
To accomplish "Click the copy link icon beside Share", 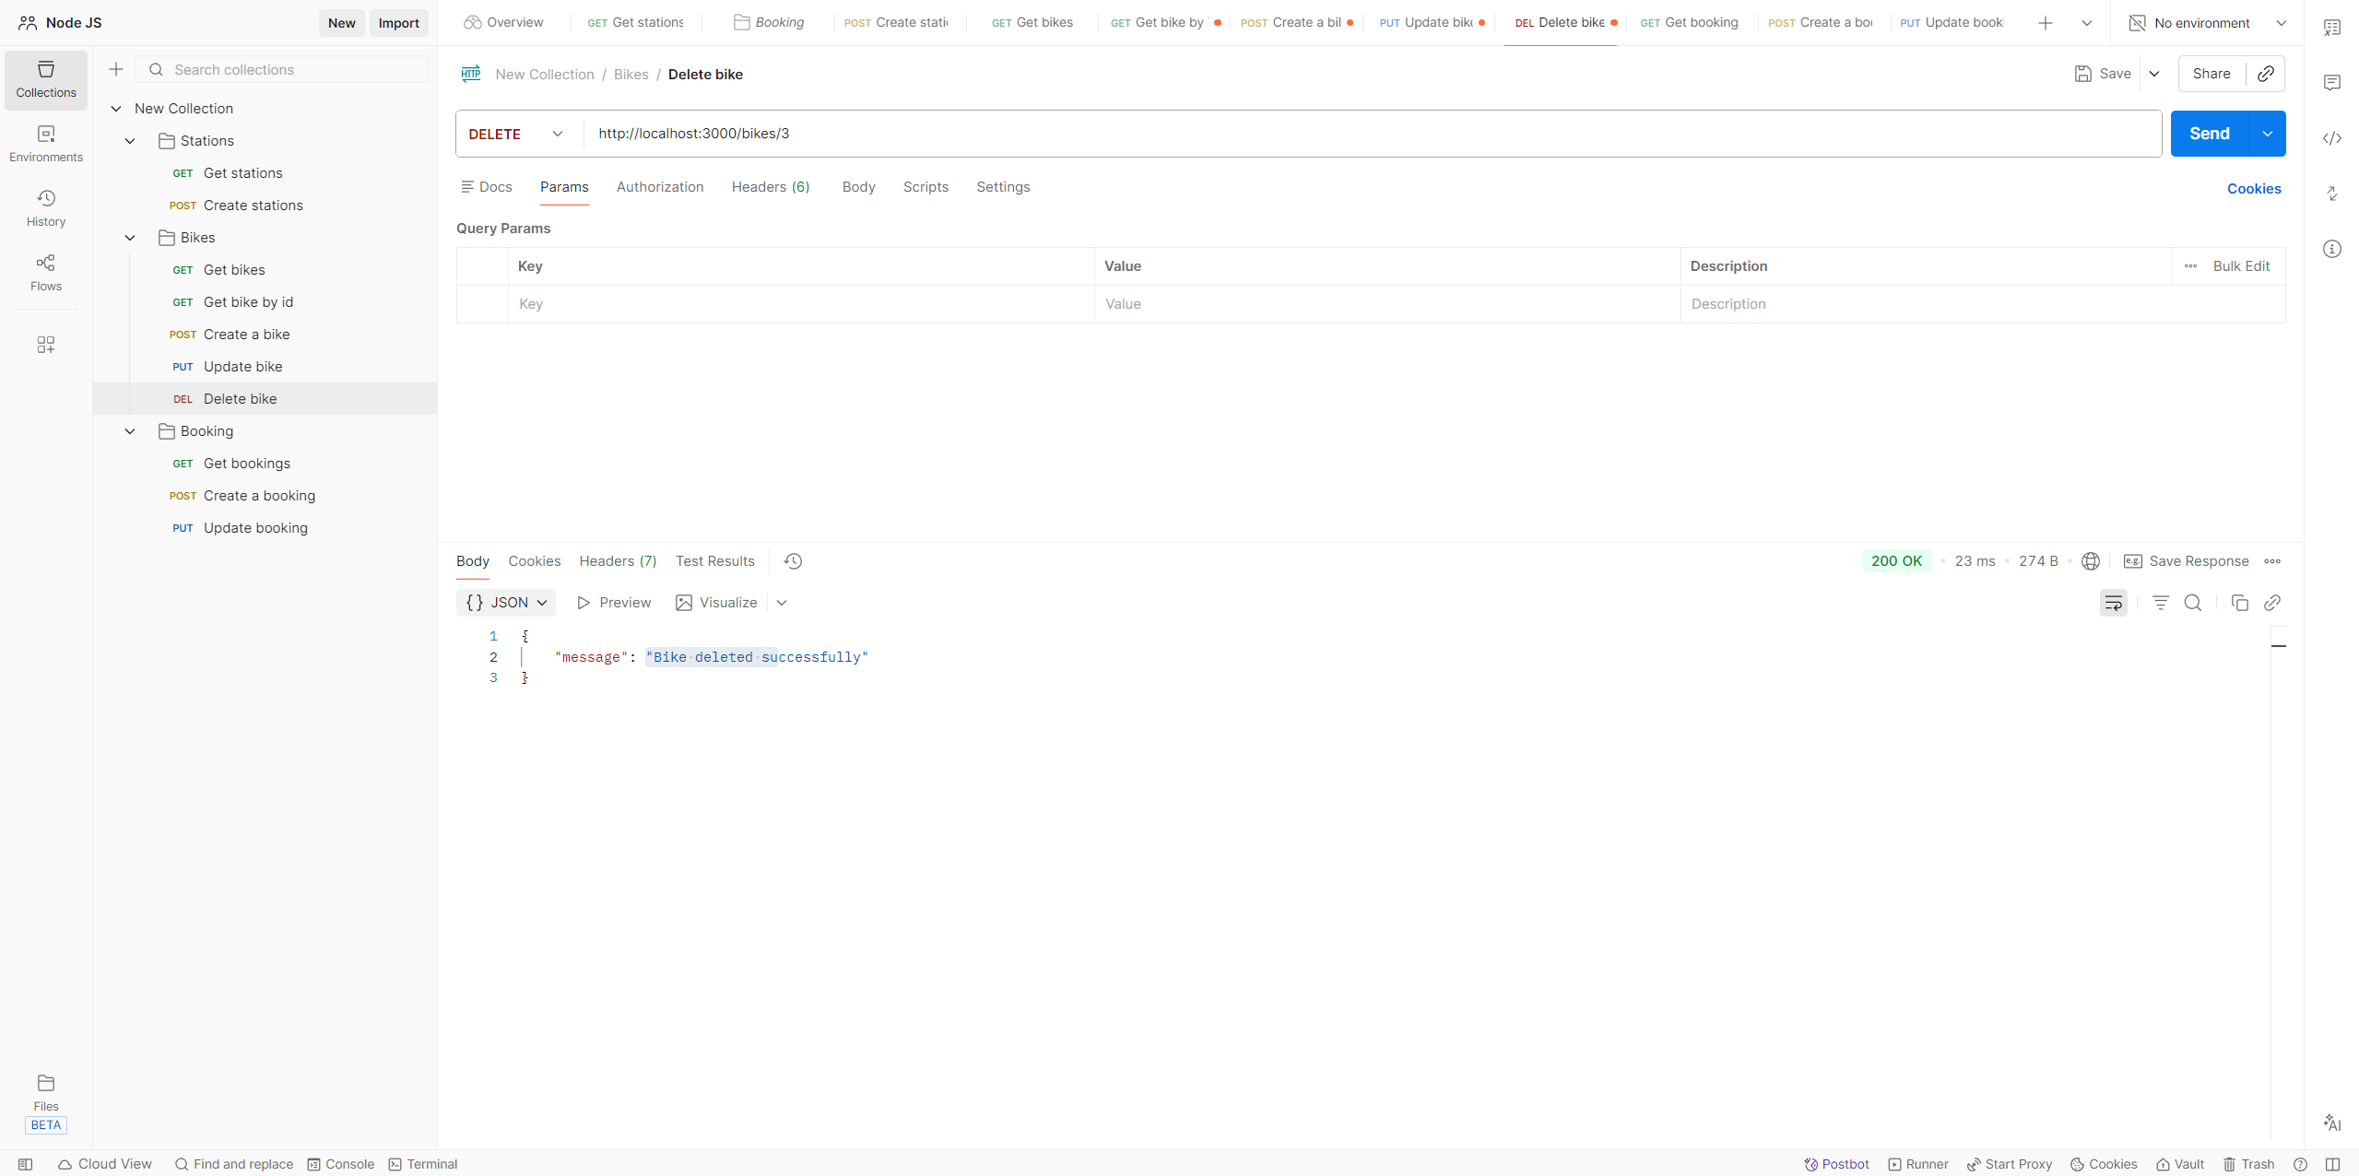I will point(2266,74).
